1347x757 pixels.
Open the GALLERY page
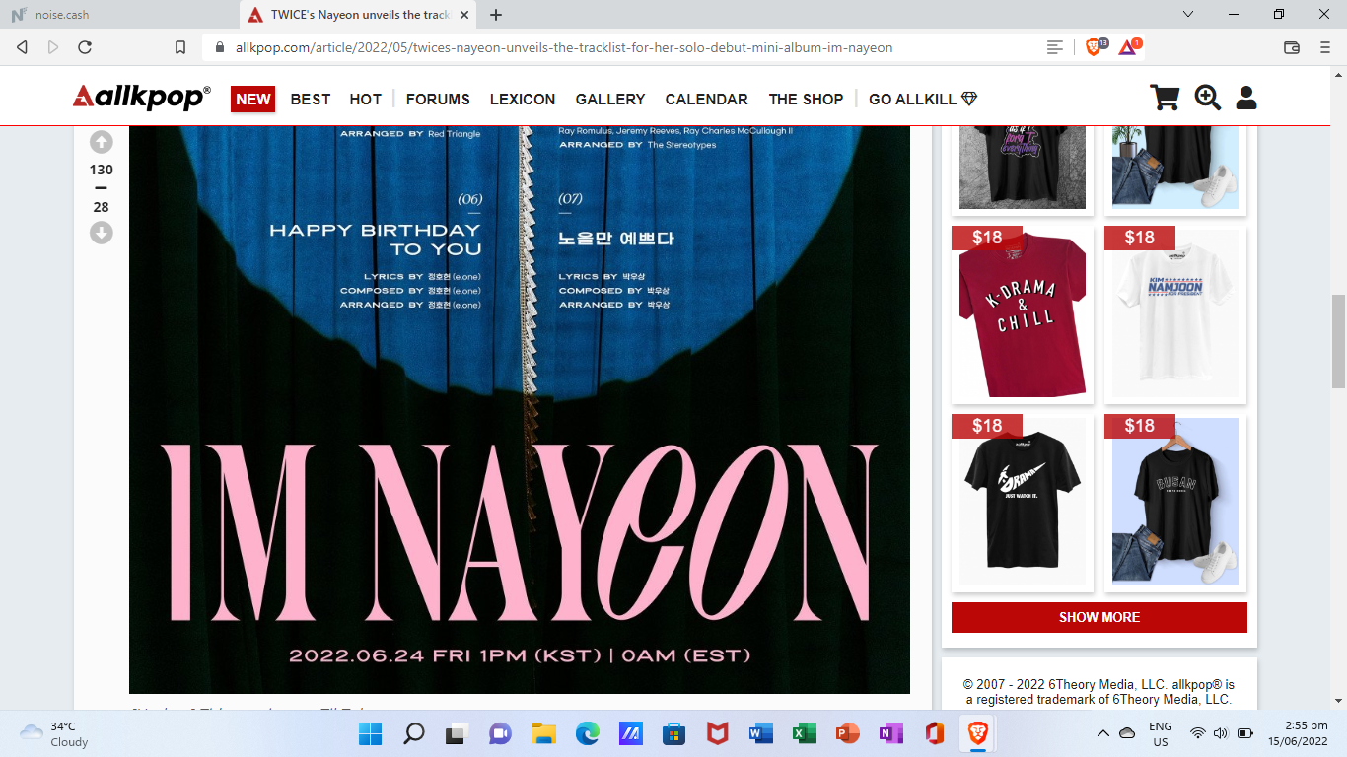point(610,99)
